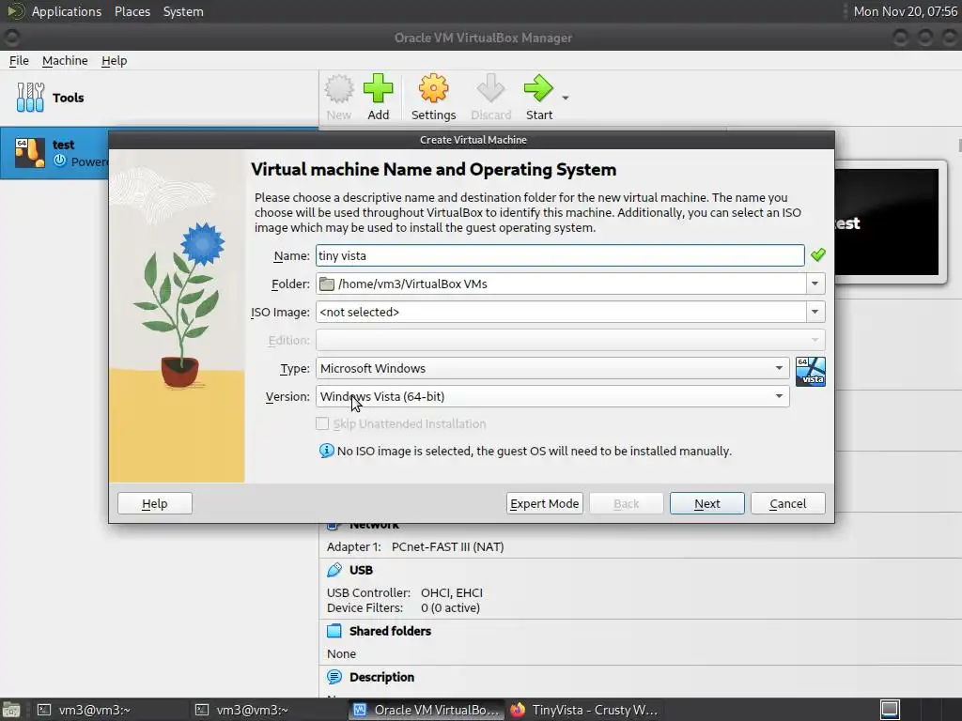
Task: Click the Description section icon
Action: point(334,677)
